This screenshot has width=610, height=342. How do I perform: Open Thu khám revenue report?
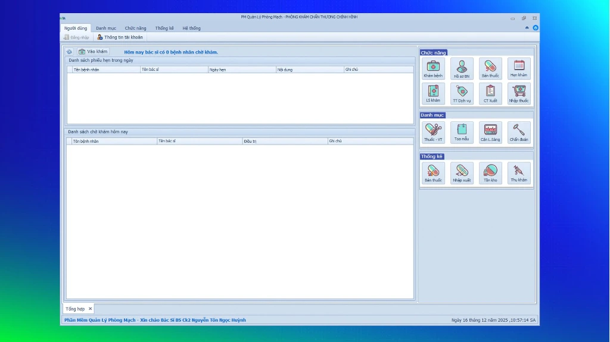coord(519,173)
